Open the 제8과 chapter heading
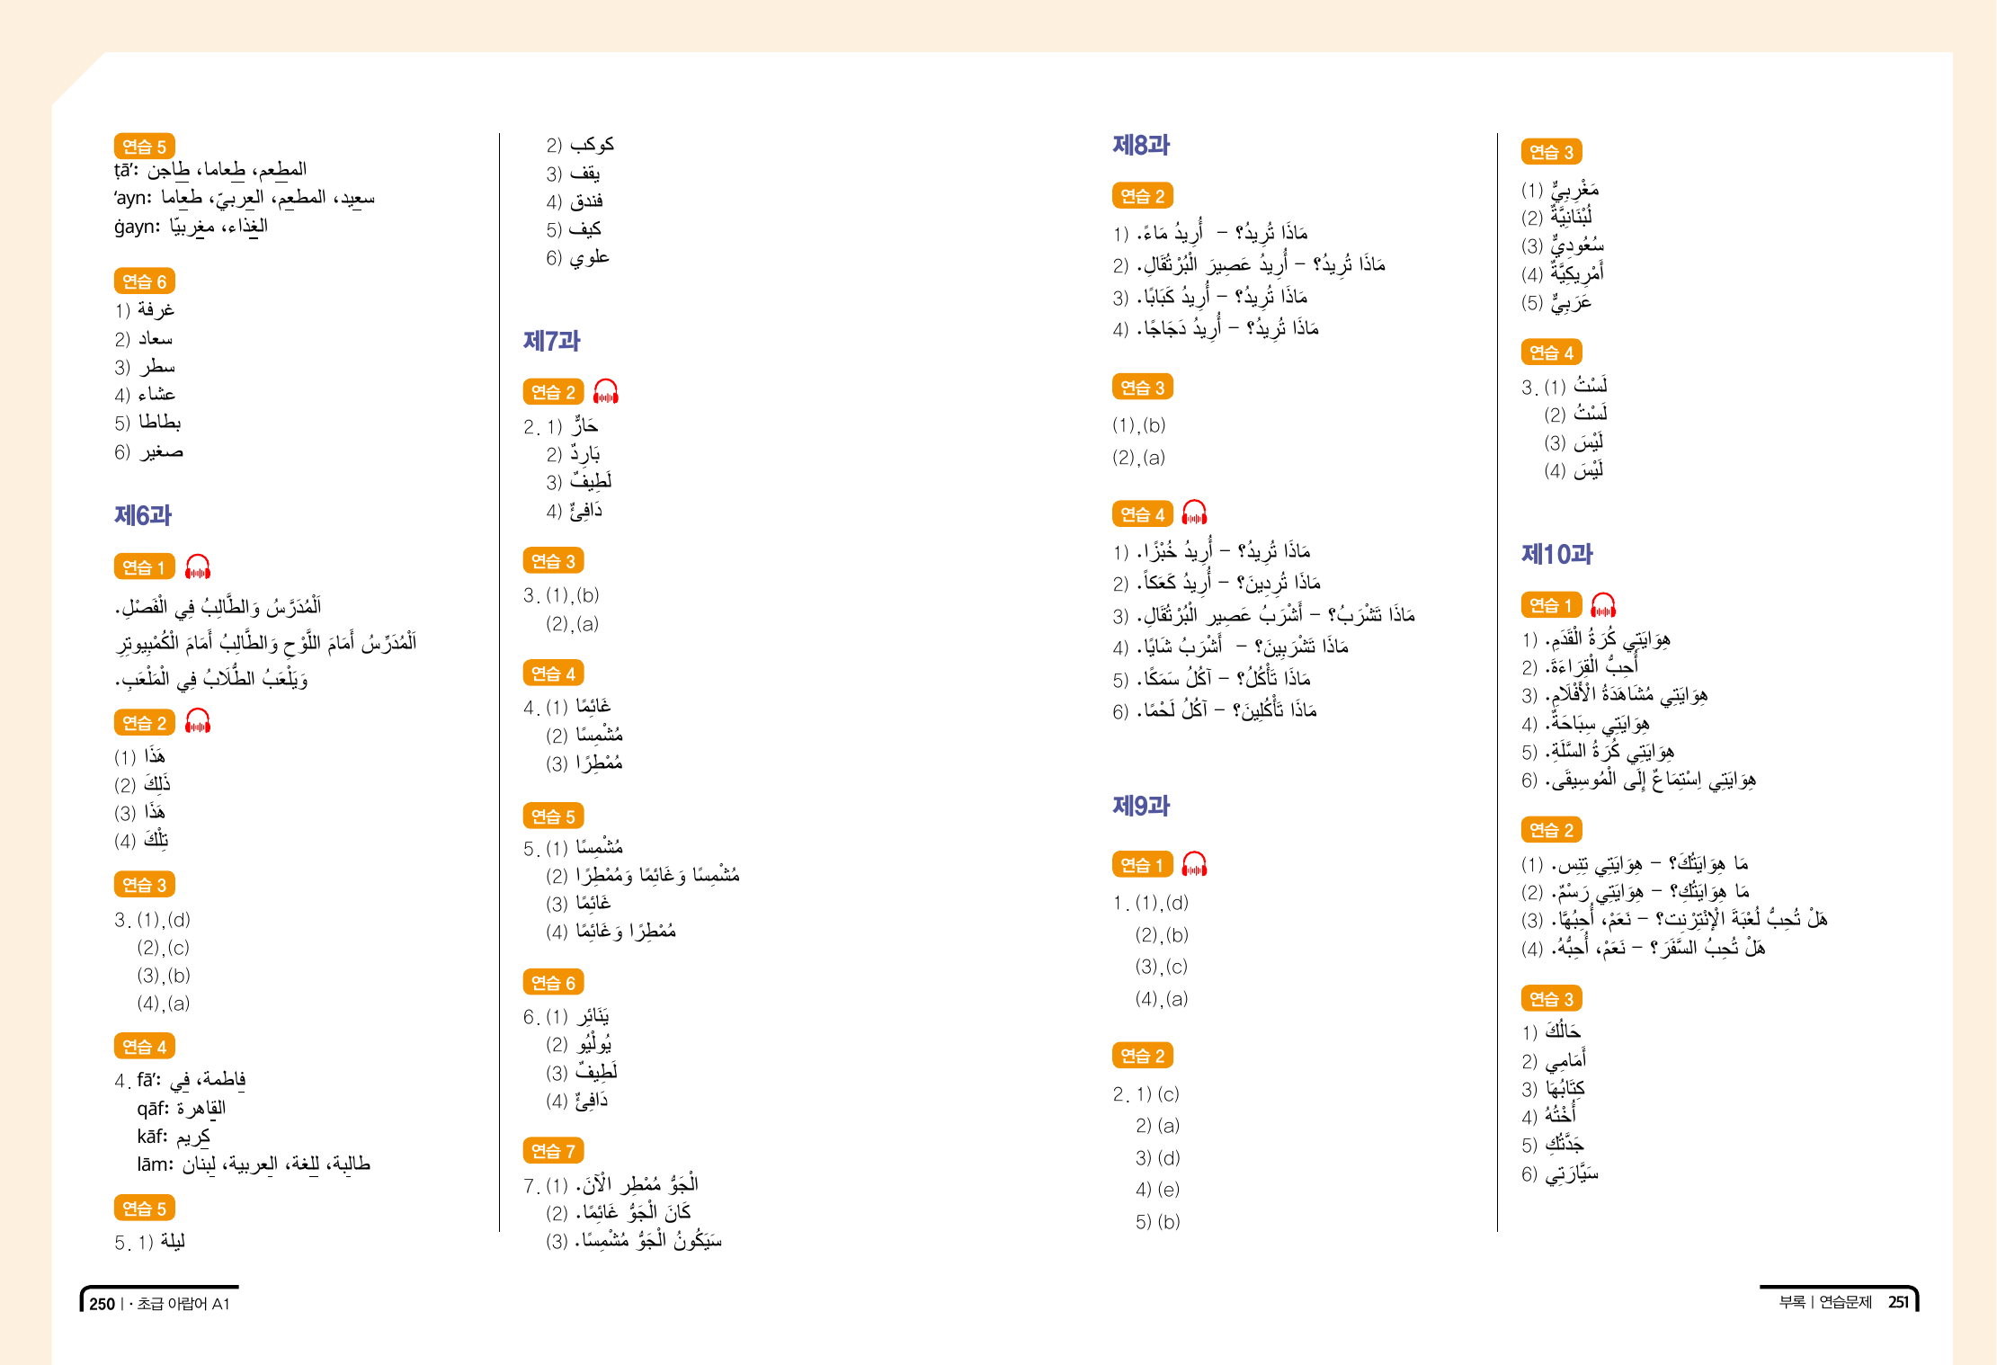This screenshot has width=1997, height=1365. (x=1141, y=145)
